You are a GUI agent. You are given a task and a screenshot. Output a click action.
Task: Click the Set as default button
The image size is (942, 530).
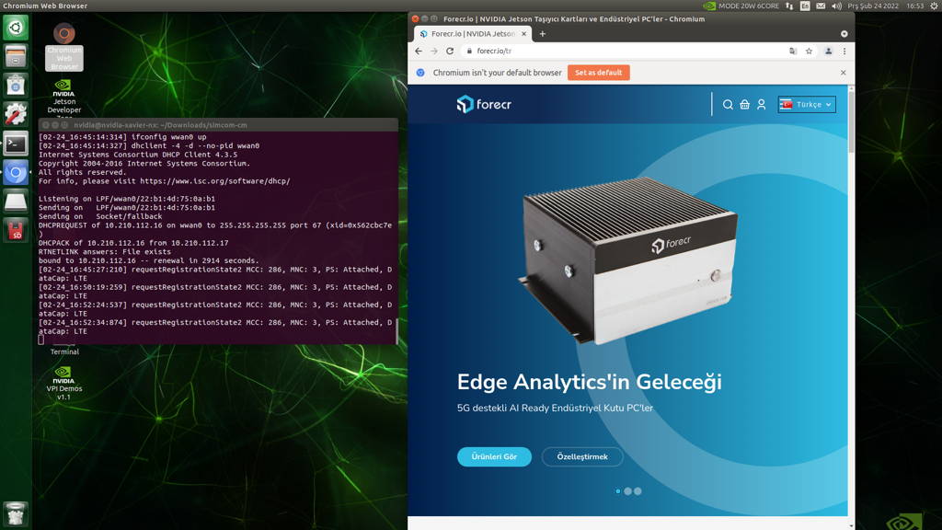pyautogui.click(x=598, y=73)
